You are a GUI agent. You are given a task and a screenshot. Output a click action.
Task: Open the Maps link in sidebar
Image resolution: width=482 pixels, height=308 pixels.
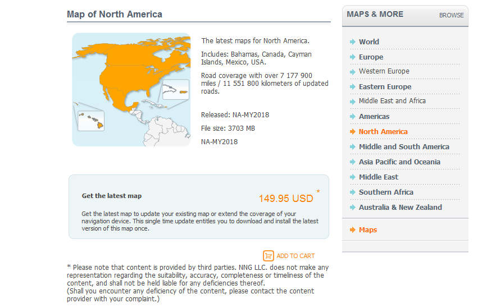point(368,230)
